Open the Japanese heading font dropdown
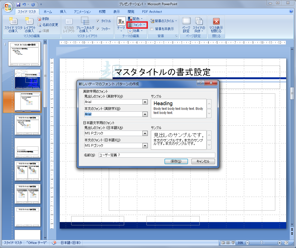 pyautogui.click(x=145, y=133)
